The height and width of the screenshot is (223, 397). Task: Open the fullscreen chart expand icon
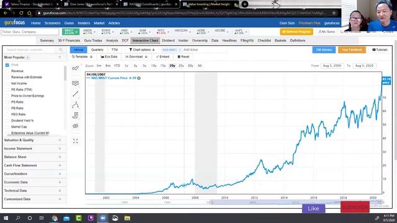tap(75, 141)
